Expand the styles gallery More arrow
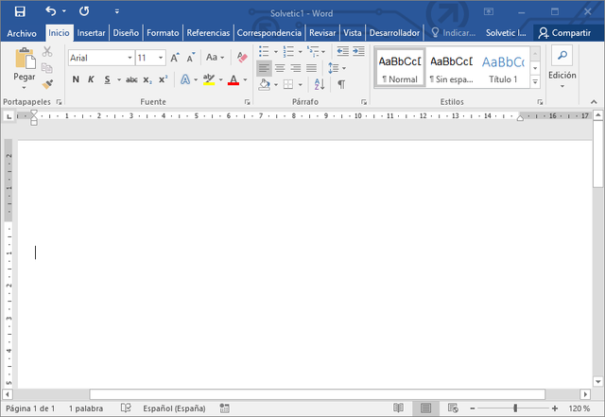This screenshot has width=605, height=417. (x=535, y=82)
